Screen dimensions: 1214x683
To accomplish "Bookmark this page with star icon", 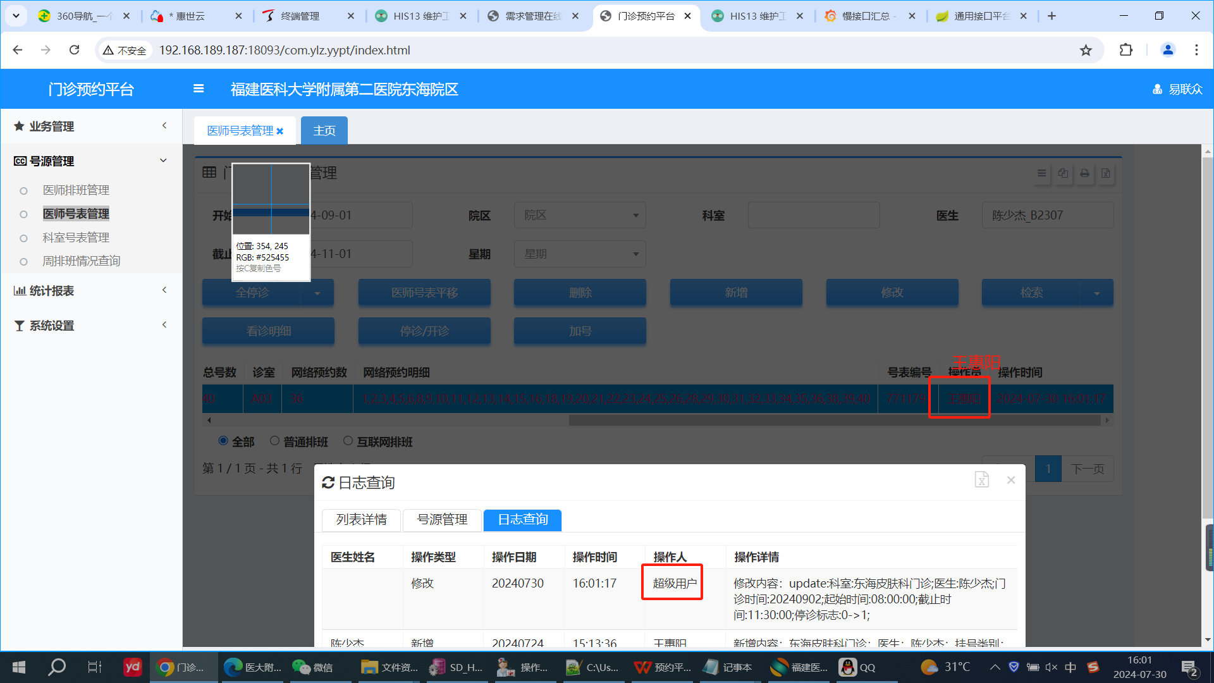I will (1086, 50).
